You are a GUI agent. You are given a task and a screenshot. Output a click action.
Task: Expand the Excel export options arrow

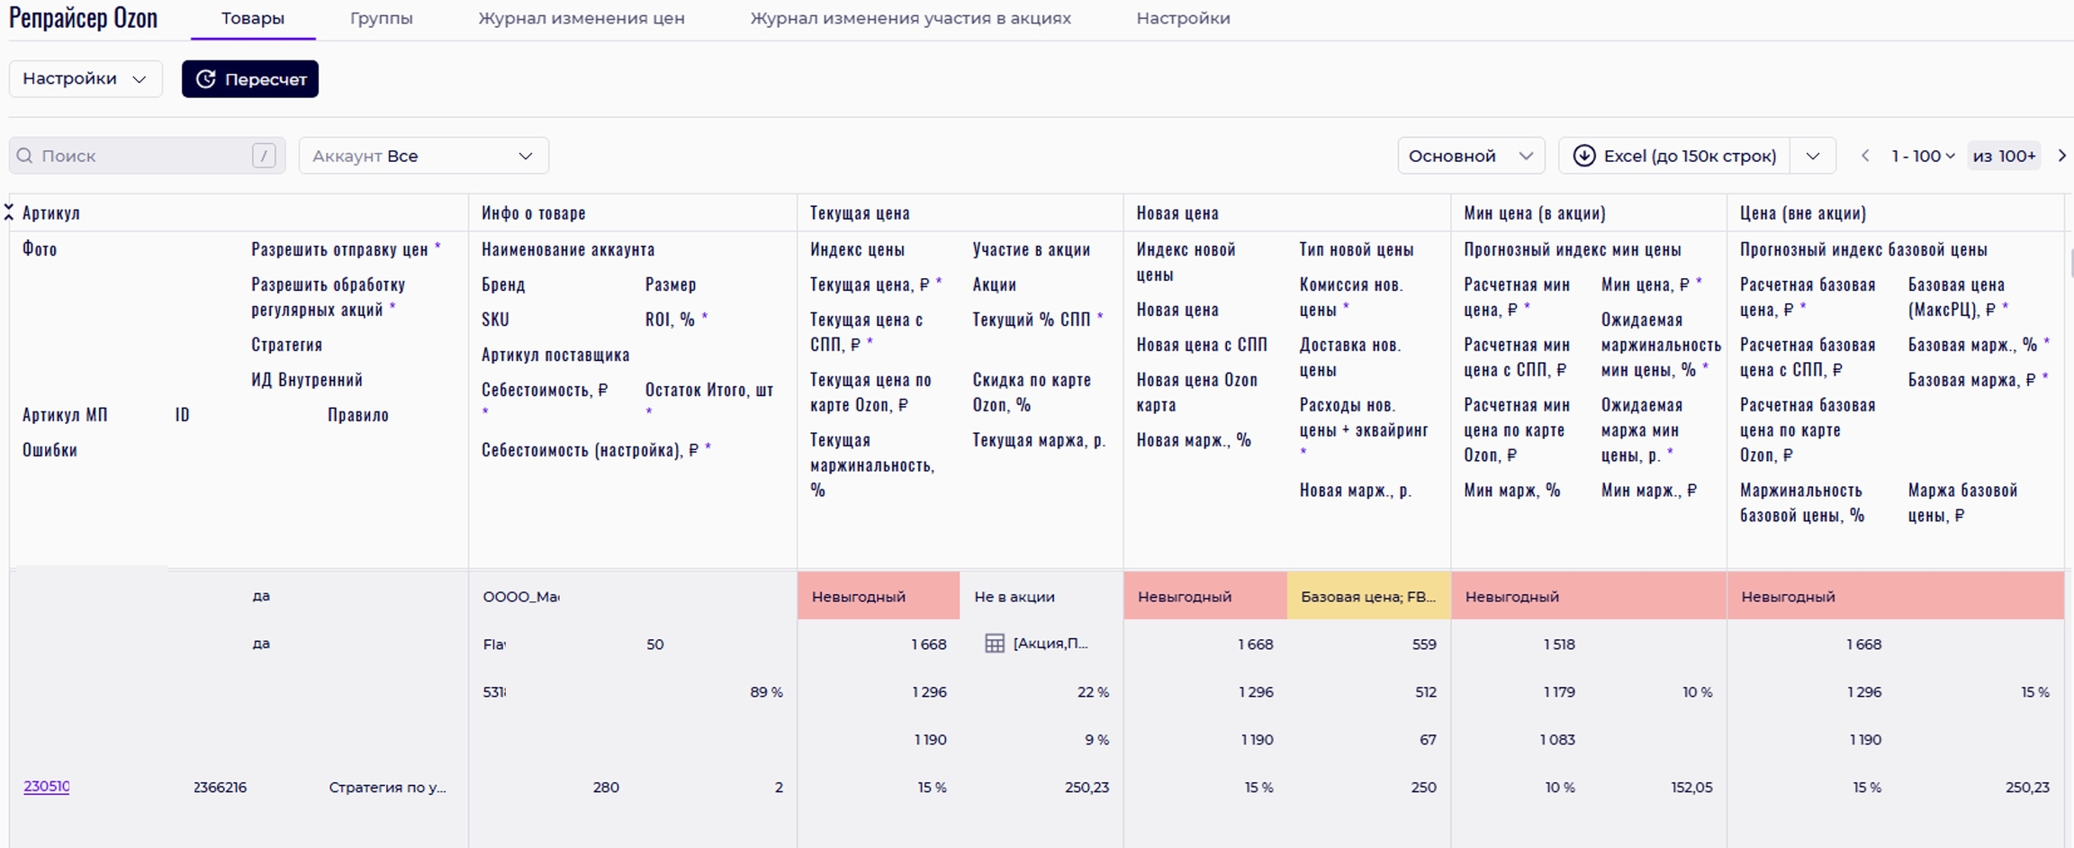1813,156
